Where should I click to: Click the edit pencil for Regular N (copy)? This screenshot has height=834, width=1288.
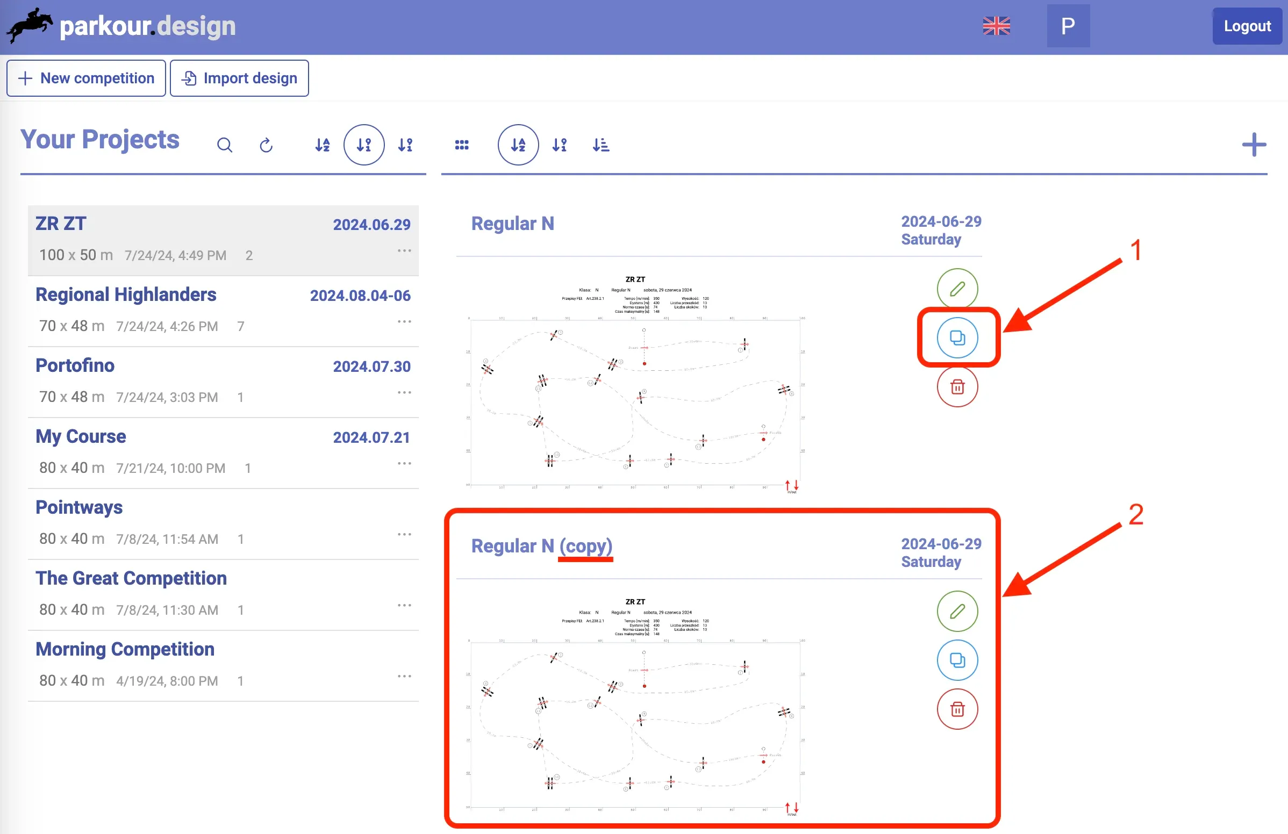click(x=957, y=611)
